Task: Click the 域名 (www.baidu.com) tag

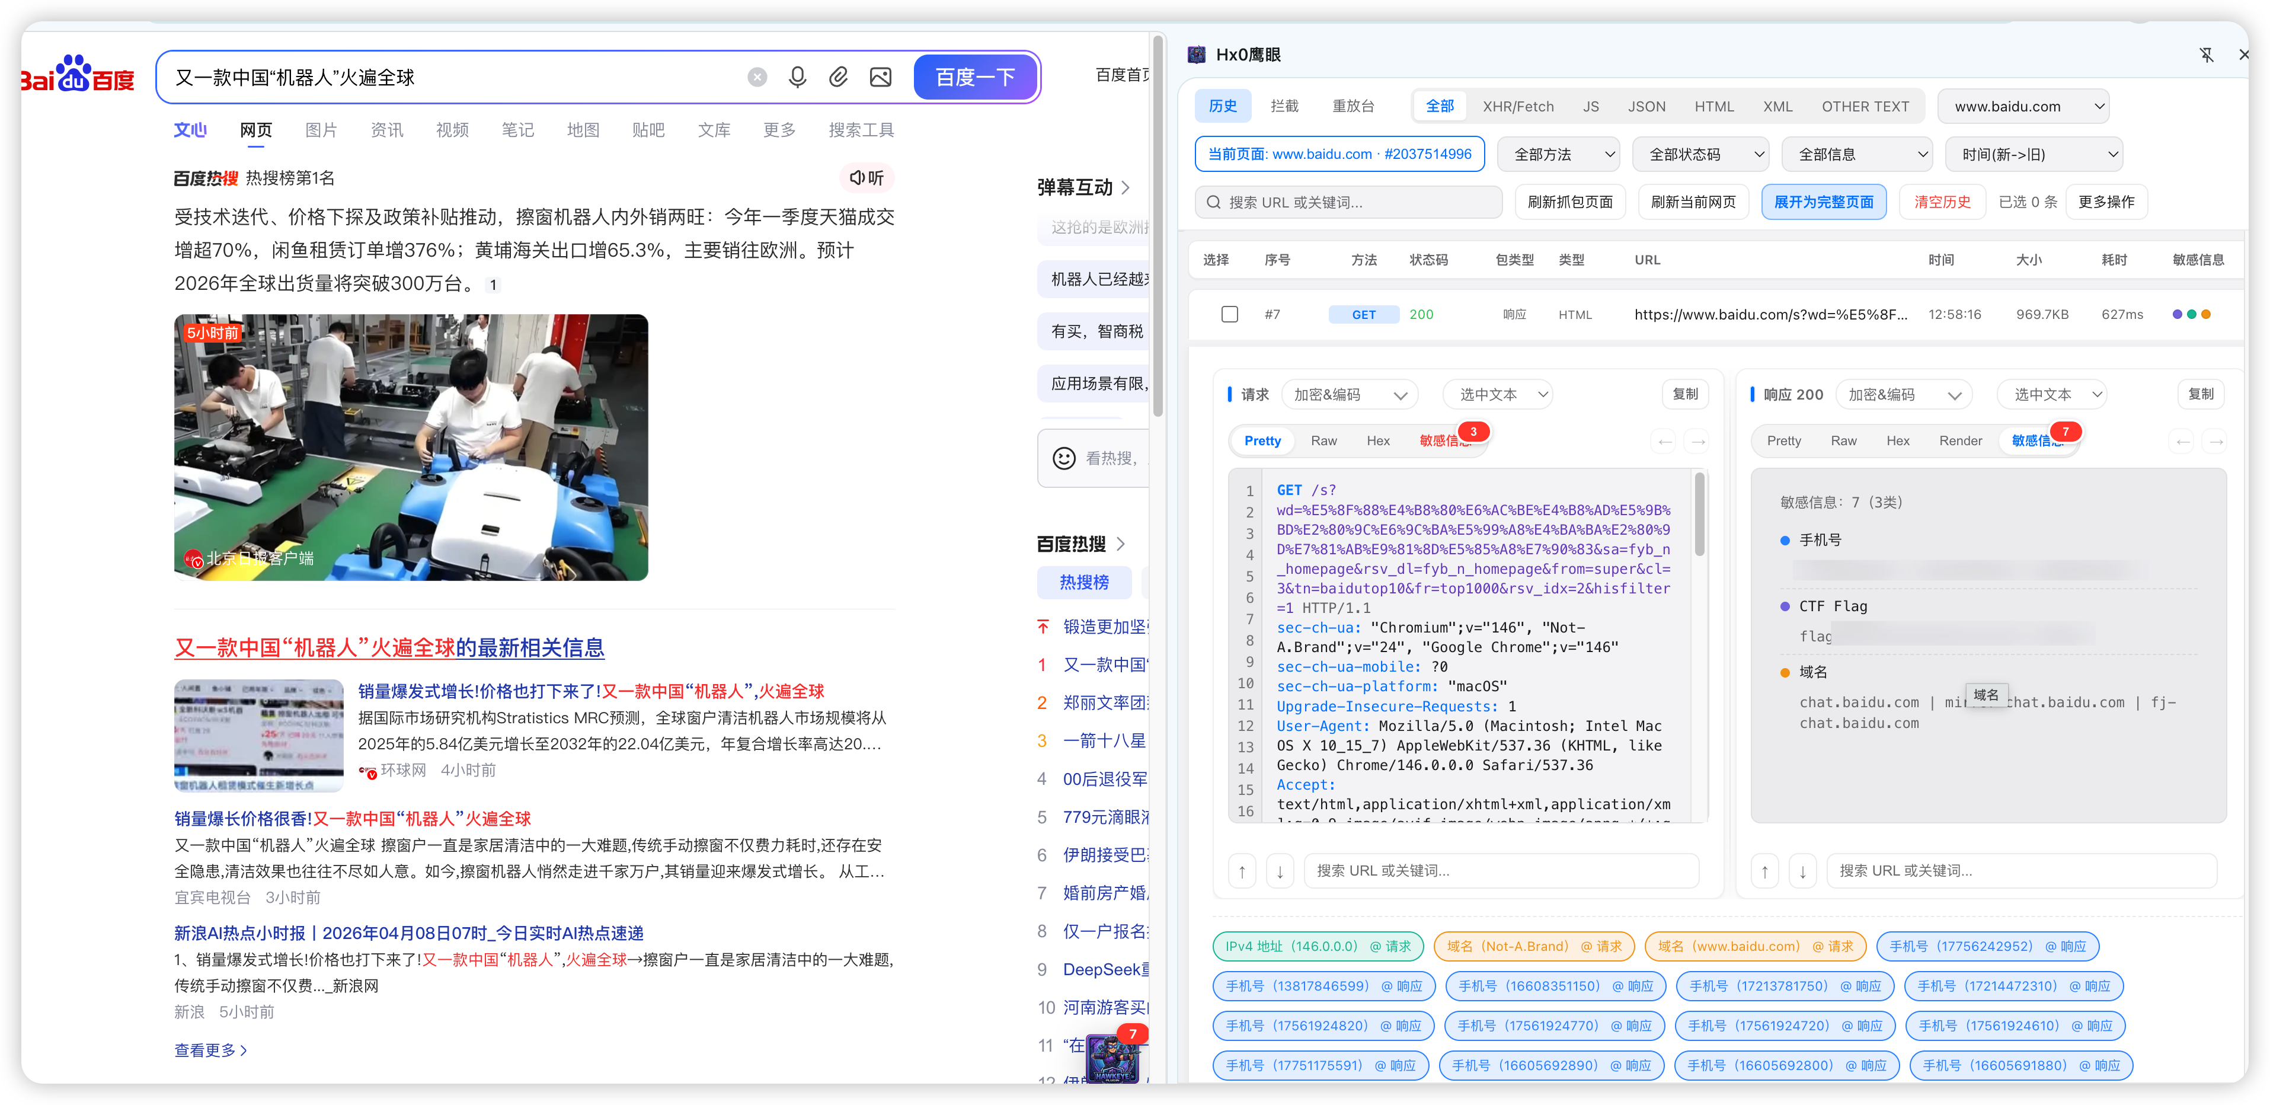Action: point(1754,946)
